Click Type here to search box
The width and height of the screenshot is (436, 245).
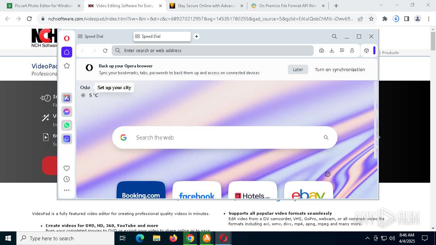point(65,238)
